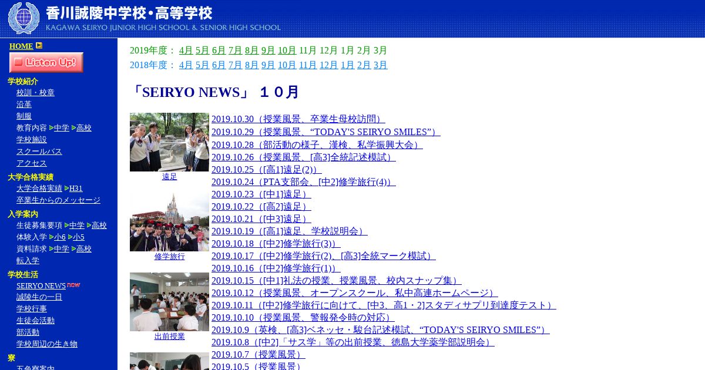Open 2019.10.15 礼法の授業 entry

[337, 281]
